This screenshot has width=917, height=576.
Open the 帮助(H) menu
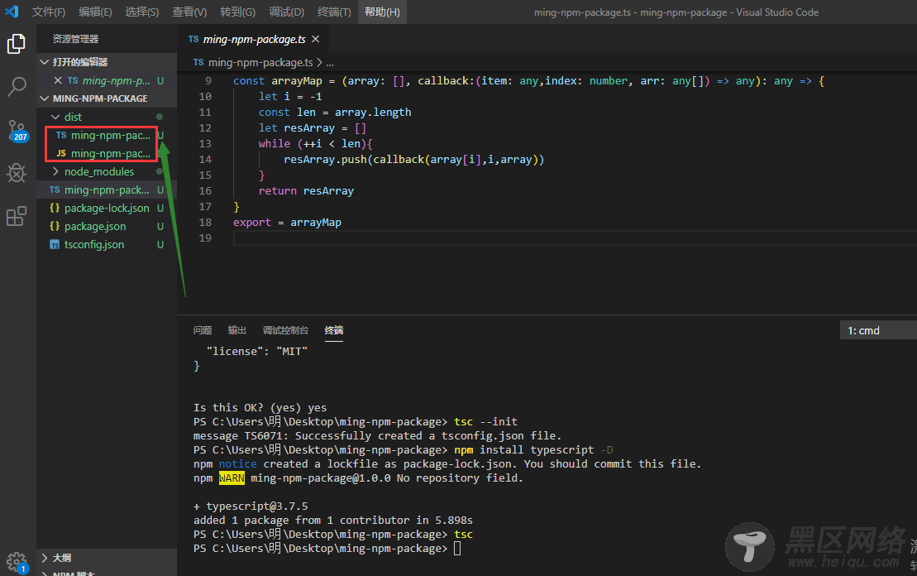(x=382, y=12)
